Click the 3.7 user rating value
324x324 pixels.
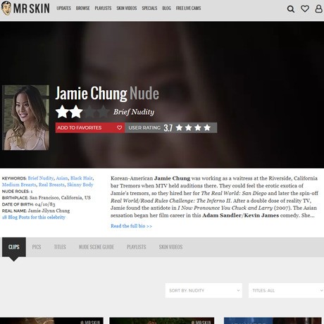(168, 128)
